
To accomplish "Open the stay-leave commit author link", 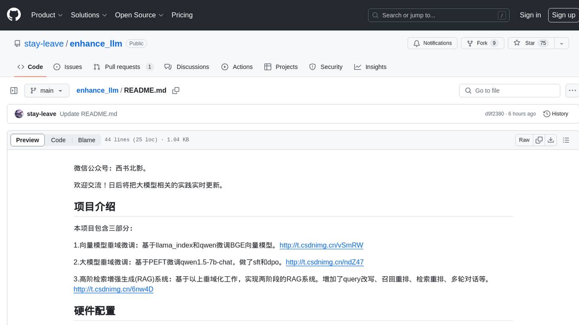I will (41, 114).
